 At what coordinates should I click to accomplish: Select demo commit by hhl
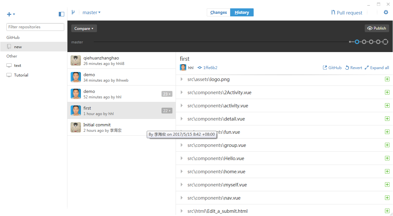coord(122,94)
